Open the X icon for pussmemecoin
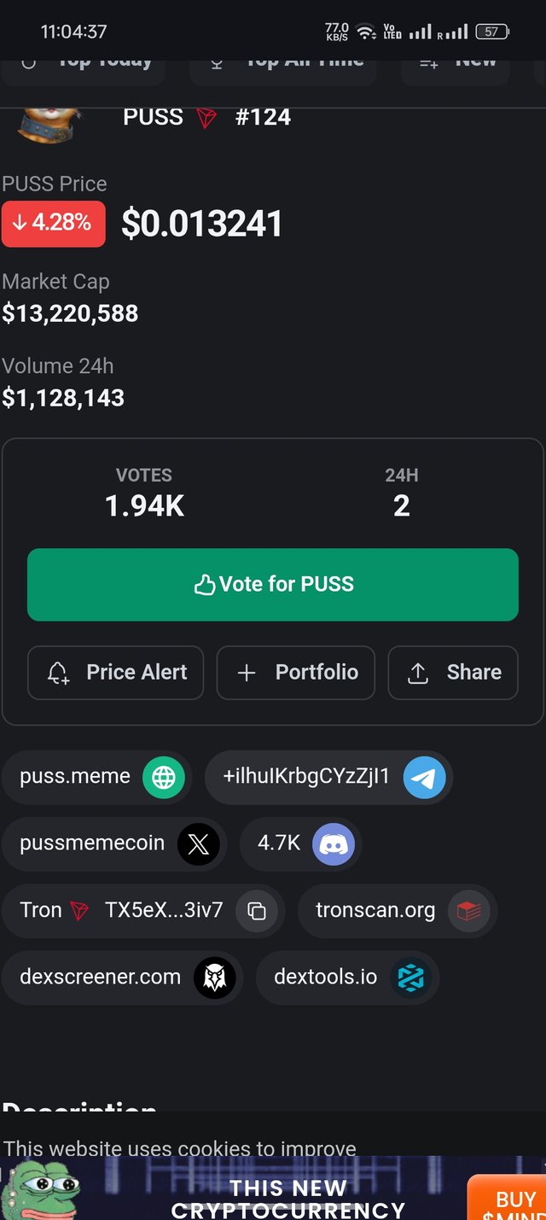 click(198, 844)
